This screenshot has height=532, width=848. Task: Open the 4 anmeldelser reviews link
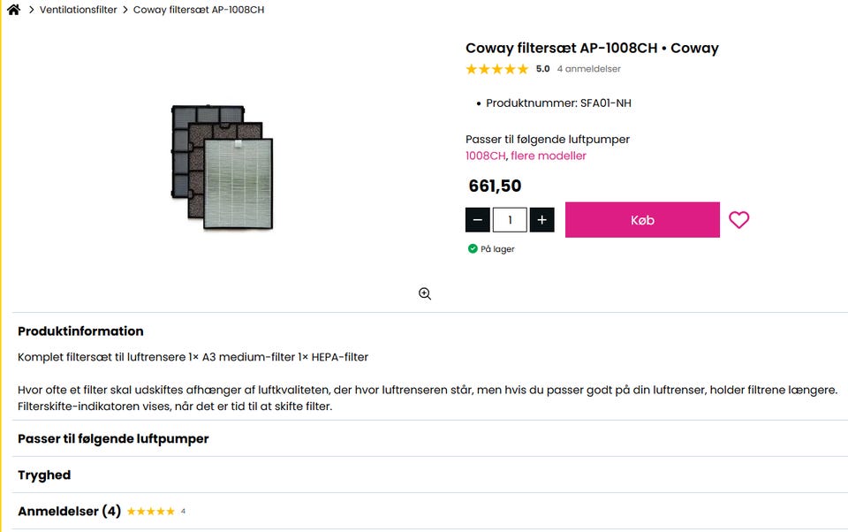point(588,69)
